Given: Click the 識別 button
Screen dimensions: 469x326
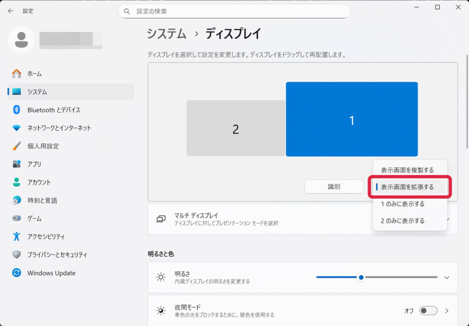Looking at the screenshot, I should click(334, 186).
